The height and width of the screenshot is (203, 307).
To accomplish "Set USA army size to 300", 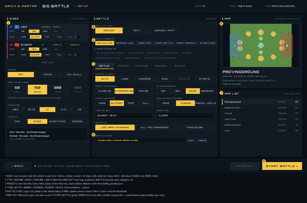I will 45,31.
